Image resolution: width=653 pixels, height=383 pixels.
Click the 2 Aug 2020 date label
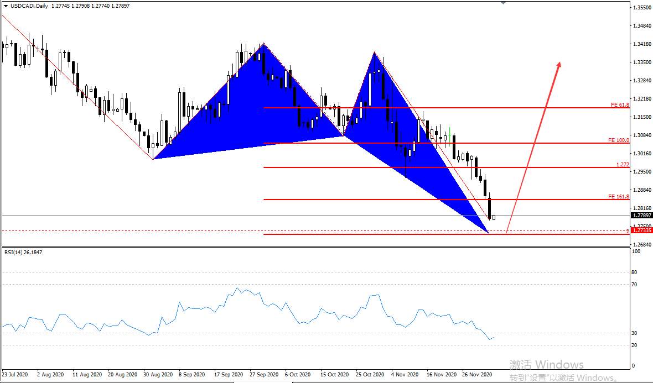point(50,375)
